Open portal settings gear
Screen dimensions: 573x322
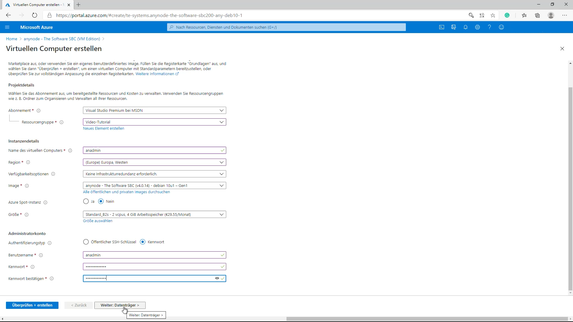coord(478,27)
